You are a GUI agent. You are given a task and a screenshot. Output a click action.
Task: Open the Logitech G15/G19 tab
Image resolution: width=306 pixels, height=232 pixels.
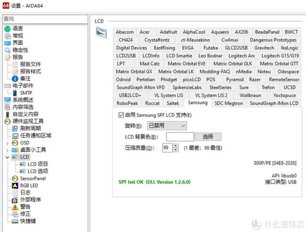click(x=280, y=56)
